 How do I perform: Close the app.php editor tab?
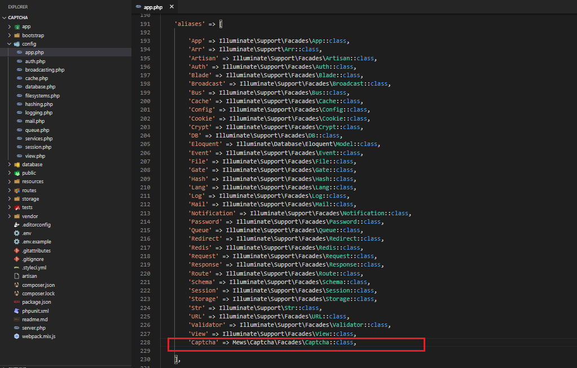171,7
